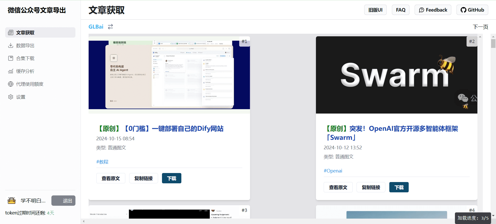Click the Swarm cover thumbnail
496x224 pixels.
[x=397, y=75]
